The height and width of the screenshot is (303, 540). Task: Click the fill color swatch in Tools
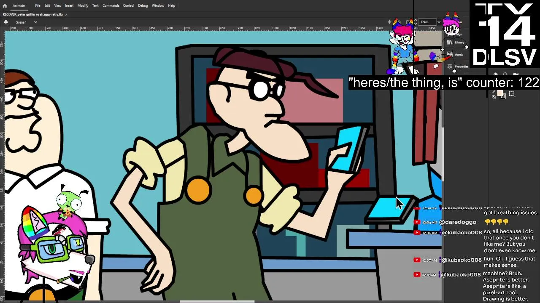pyautogui.click(x=500, y=93)
